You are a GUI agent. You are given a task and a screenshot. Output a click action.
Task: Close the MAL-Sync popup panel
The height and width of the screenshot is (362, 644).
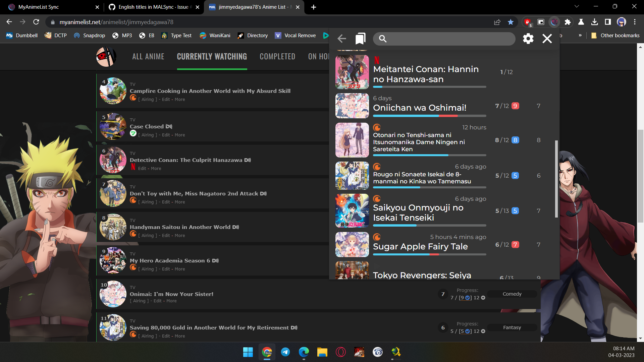click(x=547, y=39)
